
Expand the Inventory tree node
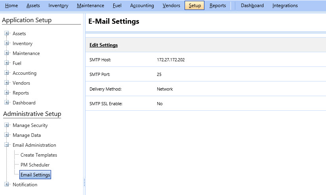7,44
